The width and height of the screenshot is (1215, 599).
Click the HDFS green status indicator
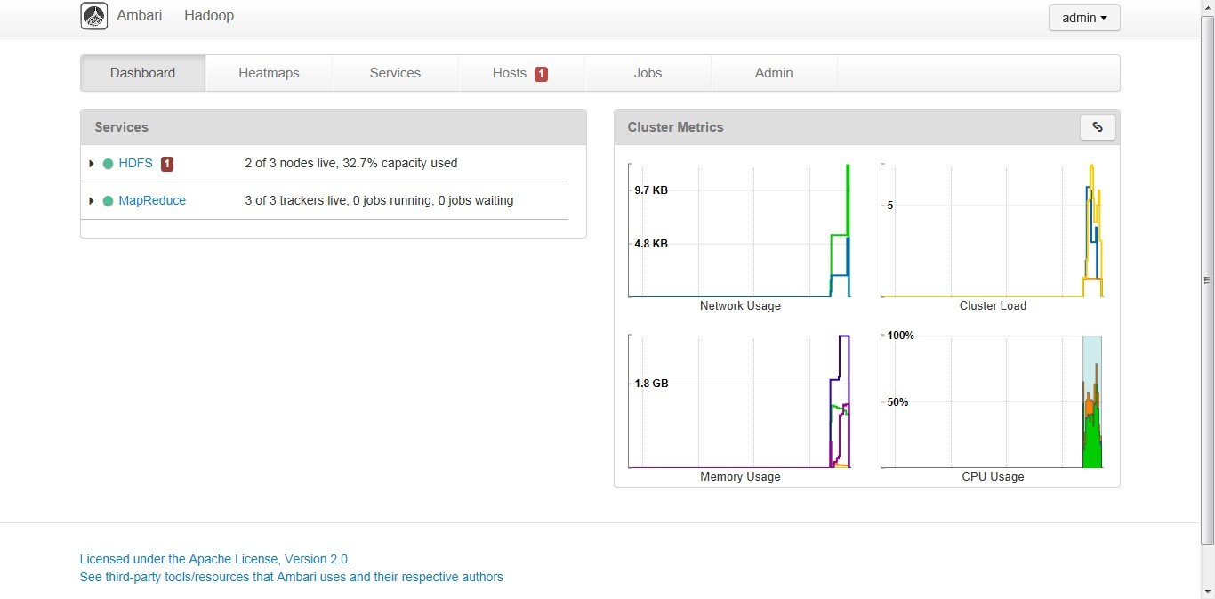coord(109,164)
